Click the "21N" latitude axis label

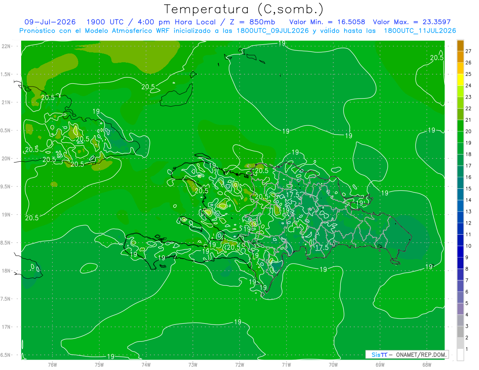tap(6, 102)
